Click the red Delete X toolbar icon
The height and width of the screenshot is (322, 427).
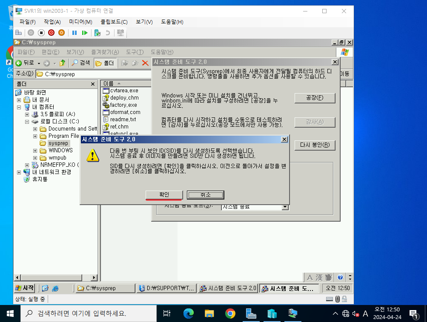point(145,63)
